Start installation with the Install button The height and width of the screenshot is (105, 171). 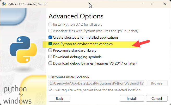tap(132, 99)
